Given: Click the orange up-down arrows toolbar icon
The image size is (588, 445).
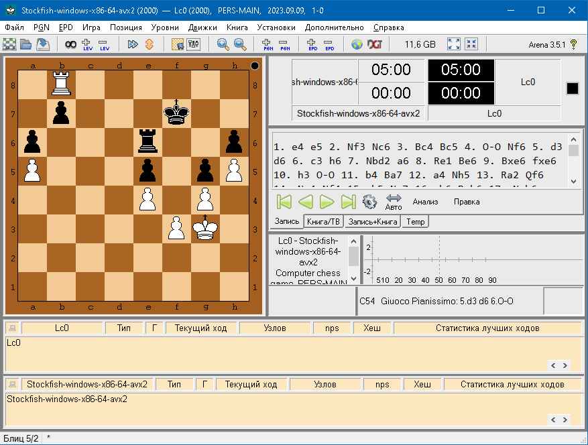Looking at the screenshot, I should click(150, 44).
